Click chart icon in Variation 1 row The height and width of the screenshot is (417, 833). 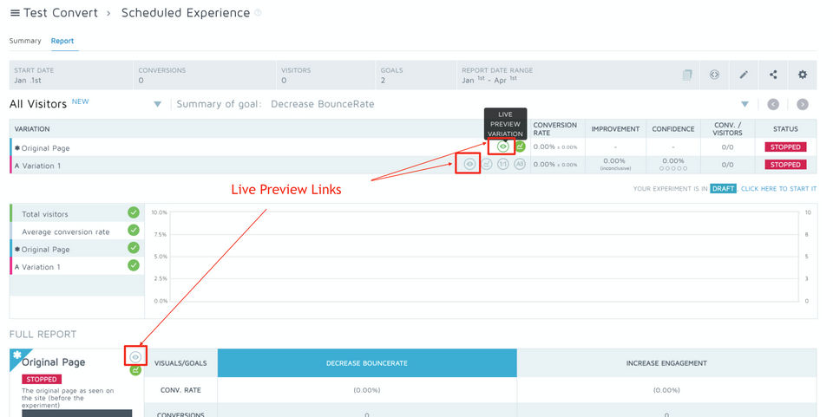tap(486, 164)
